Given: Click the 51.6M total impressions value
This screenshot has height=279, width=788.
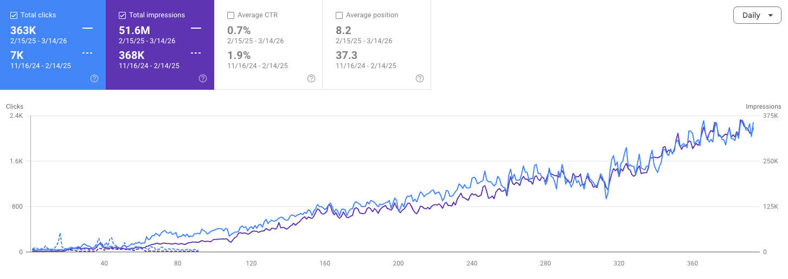Looking at the screenshot, I should tap(134, 30).
